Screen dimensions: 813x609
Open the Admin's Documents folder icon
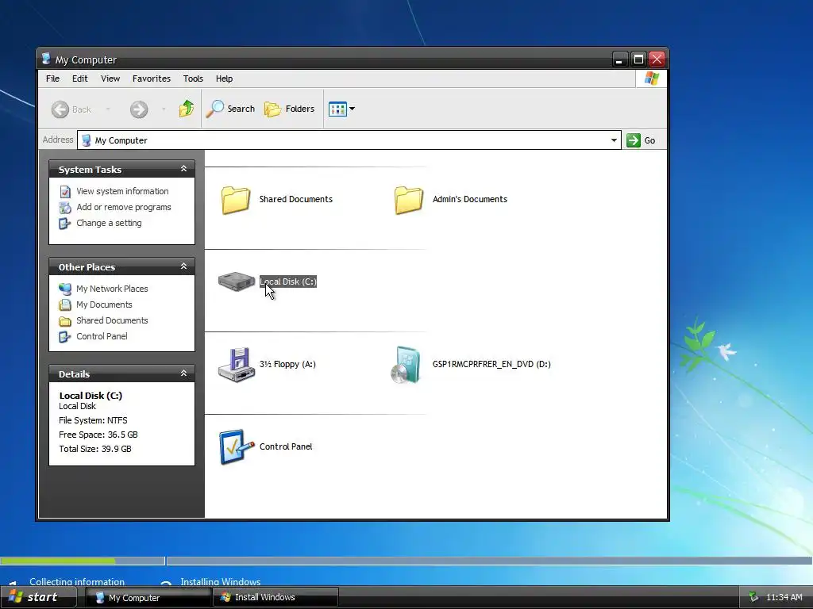coord(409,200)
